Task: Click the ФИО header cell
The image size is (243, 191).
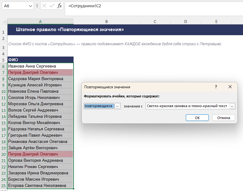Action: 40,60
